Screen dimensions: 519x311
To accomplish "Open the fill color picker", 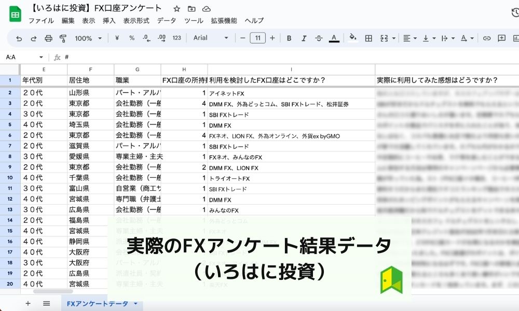I will (353, 38).
